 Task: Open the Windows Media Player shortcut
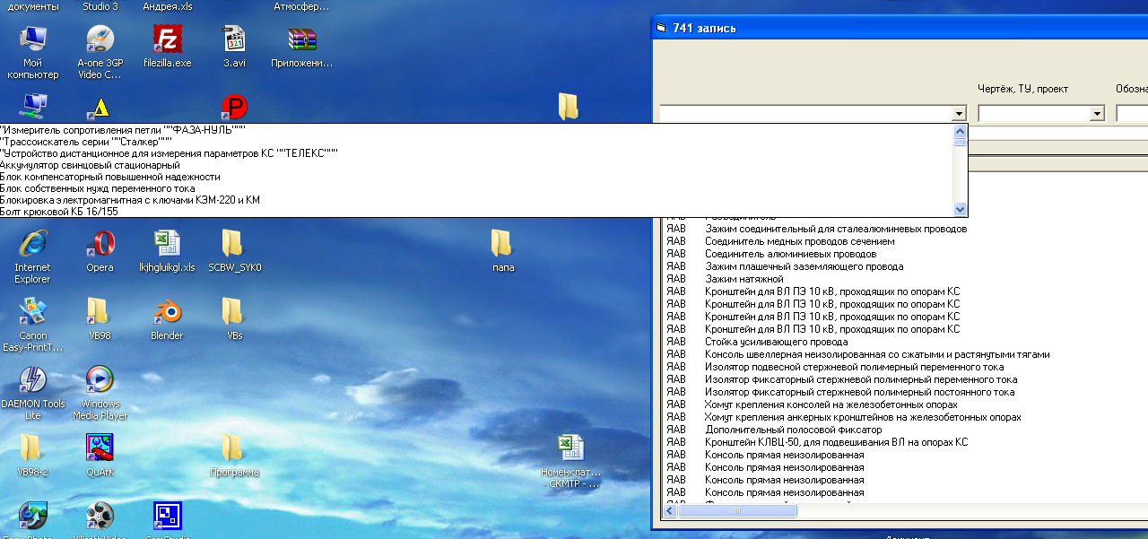pos(100,380)
